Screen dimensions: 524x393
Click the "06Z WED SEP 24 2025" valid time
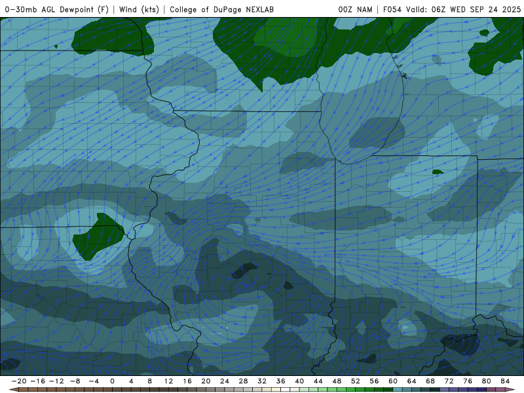coord(476,9)
